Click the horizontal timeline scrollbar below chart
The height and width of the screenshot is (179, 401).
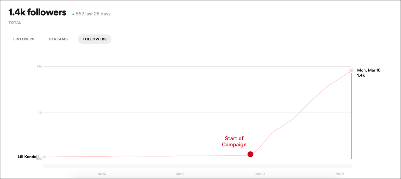coord(198,166)
